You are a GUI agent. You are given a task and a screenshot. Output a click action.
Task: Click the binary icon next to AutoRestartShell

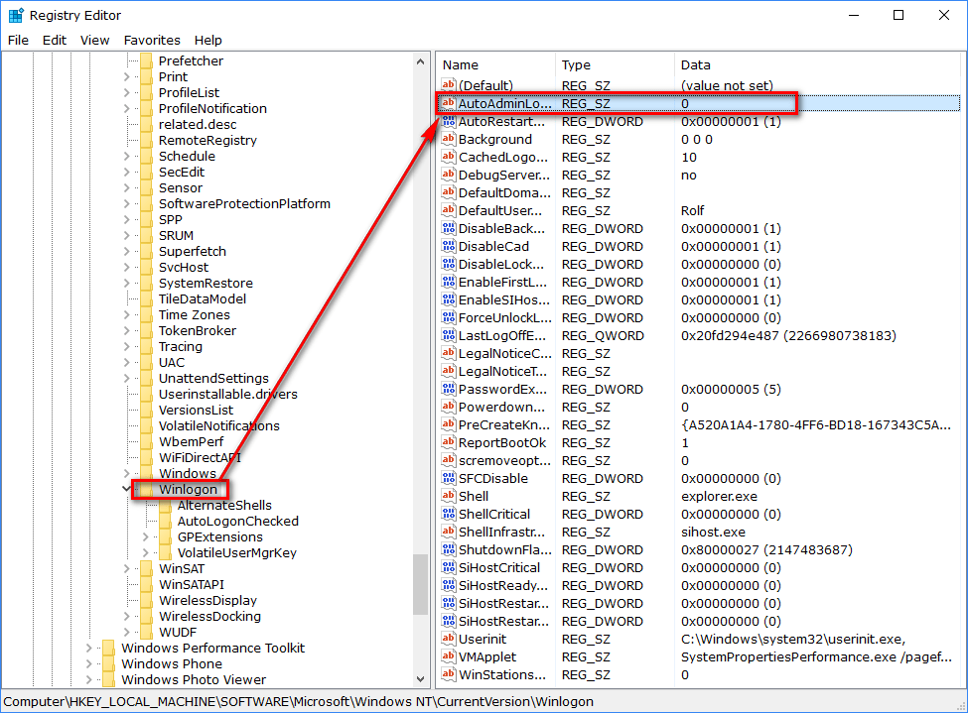point(449,121)
